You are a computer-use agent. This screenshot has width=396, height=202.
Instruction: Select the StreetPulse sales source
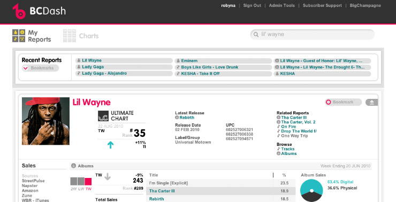coord(33,181)
